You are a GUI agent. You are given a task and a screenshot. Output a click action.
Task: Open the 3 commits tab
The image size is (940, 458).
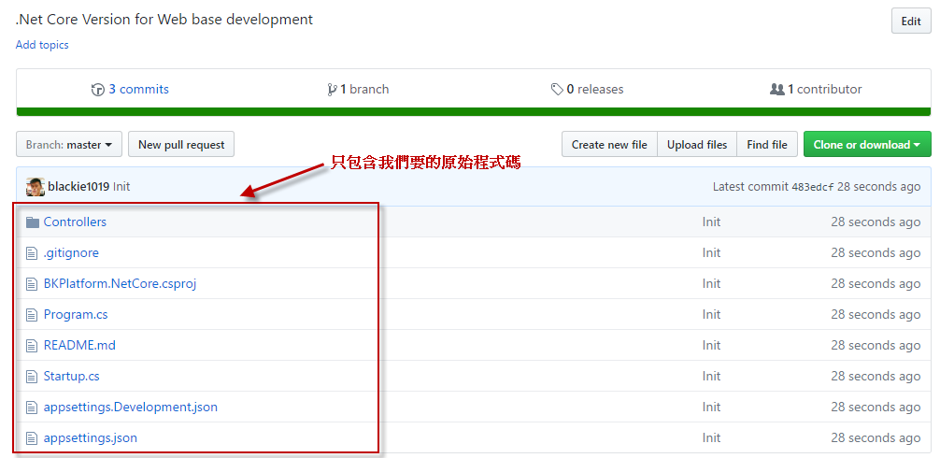[130, 90]
